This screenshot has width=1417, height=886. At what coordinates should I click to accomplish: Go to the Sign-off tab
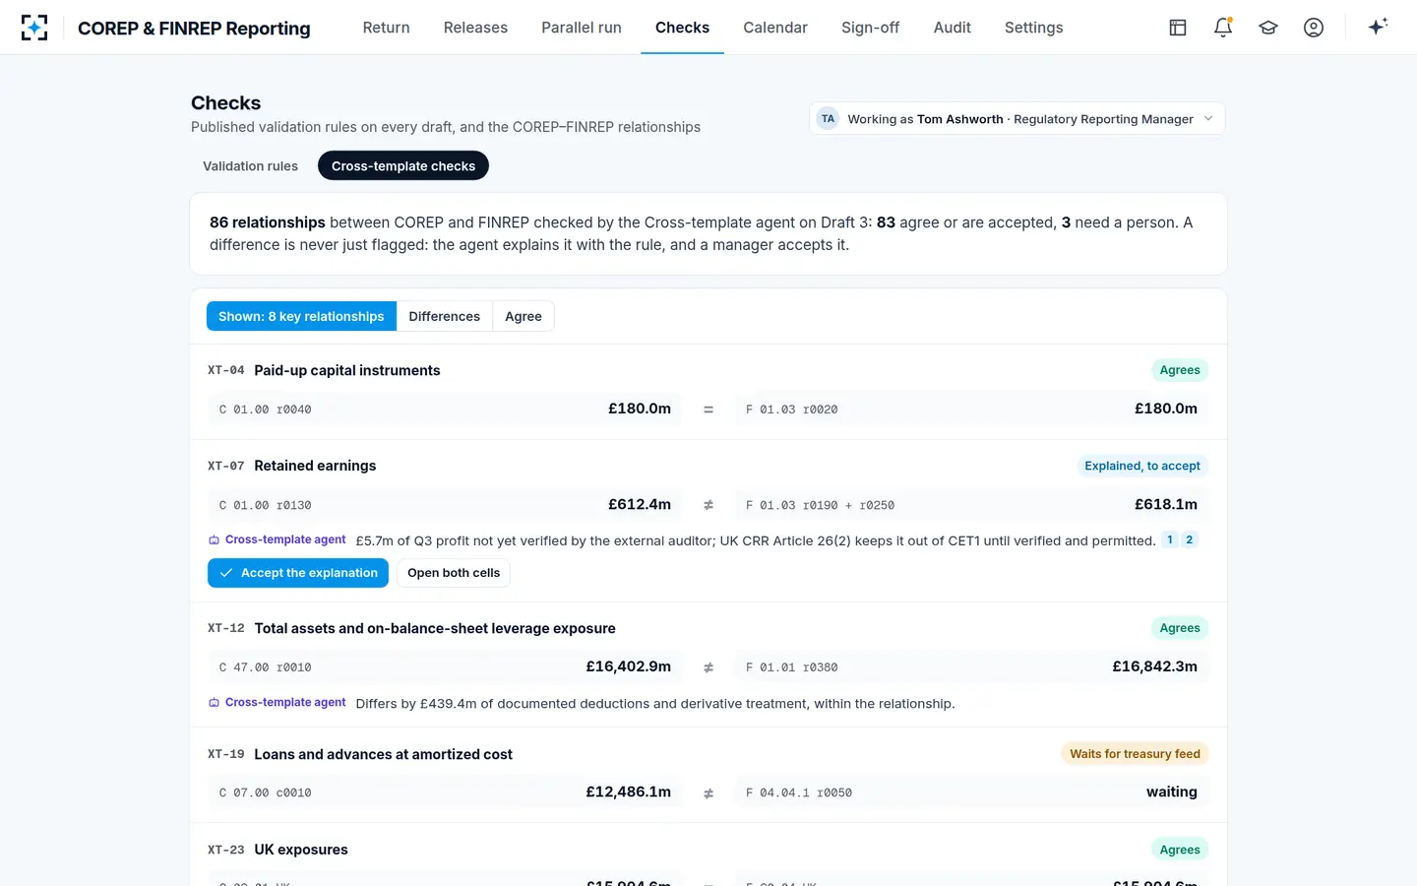pos(870,28)
